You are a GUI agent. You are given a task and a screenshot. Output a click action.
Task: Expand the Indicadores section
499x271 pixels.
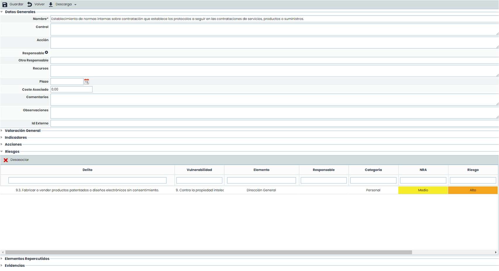click(2, 138)
